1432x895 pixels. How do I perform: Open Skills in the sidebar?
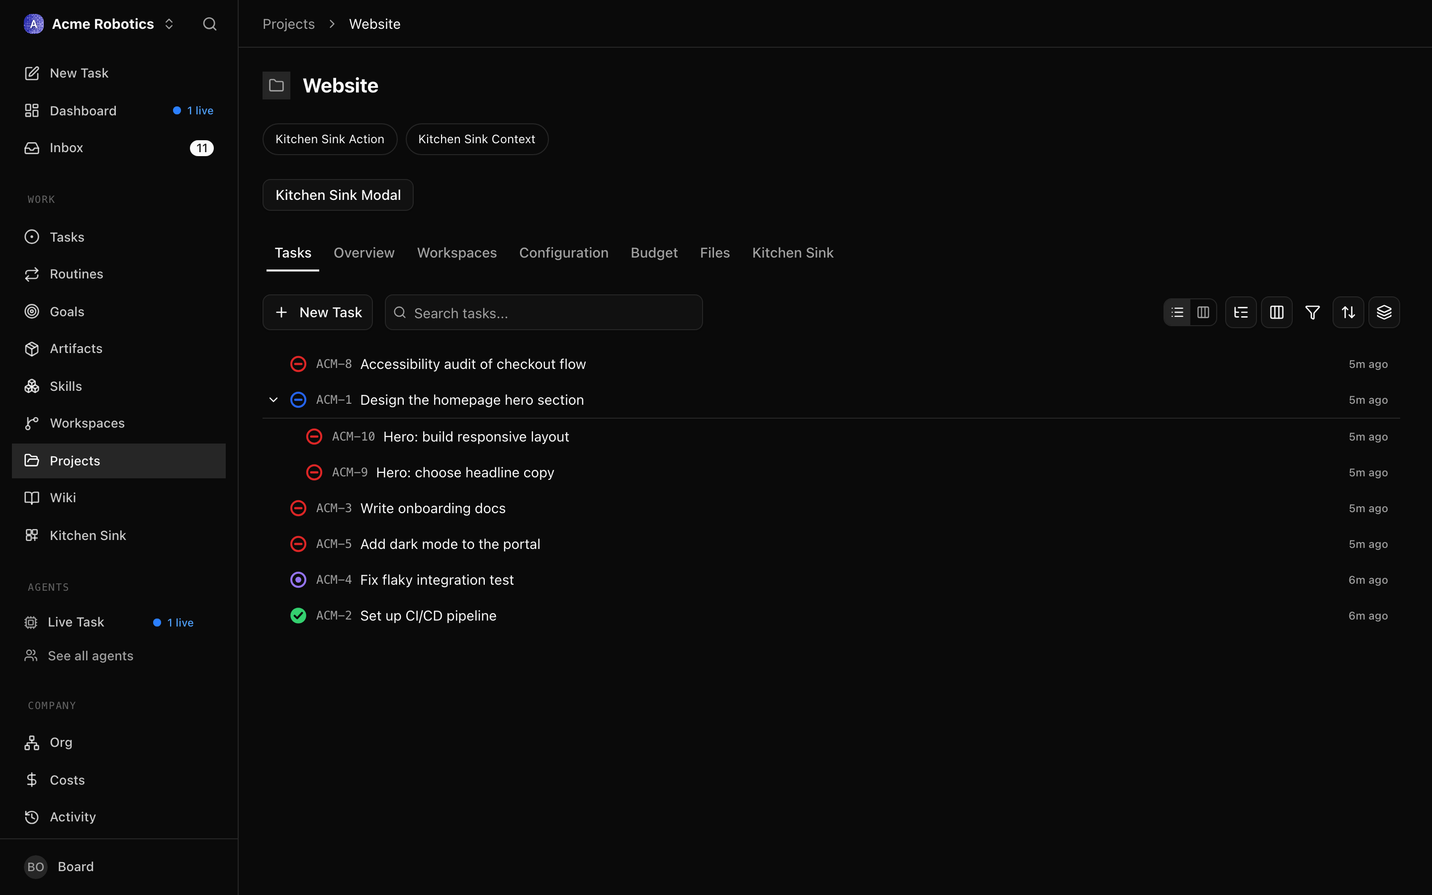pyautogui.click(x=118, y=386)
